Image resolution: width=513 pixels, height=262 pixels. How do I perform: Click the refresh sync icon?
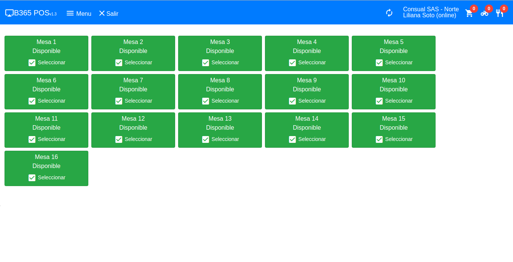coord(389,13)
